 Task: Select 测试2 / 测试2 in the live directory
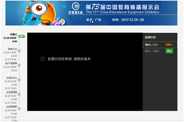(152, 51)
